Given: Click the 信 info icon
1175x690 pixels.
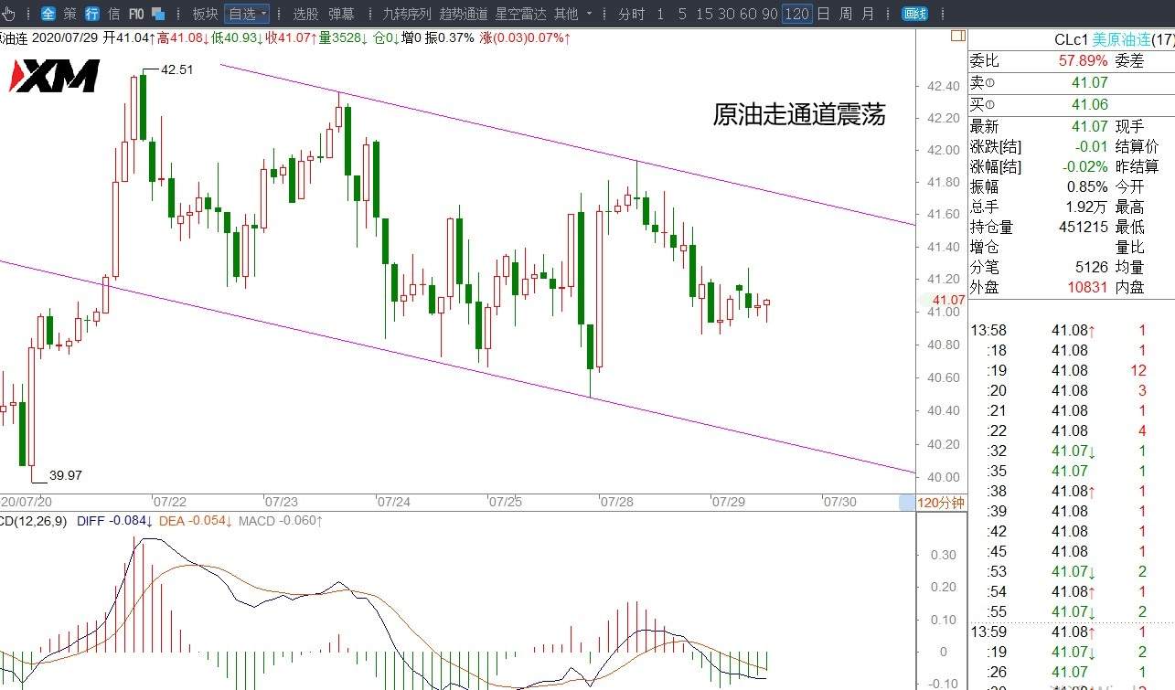Looking at the screenshot, I should [x=114, y=14].
